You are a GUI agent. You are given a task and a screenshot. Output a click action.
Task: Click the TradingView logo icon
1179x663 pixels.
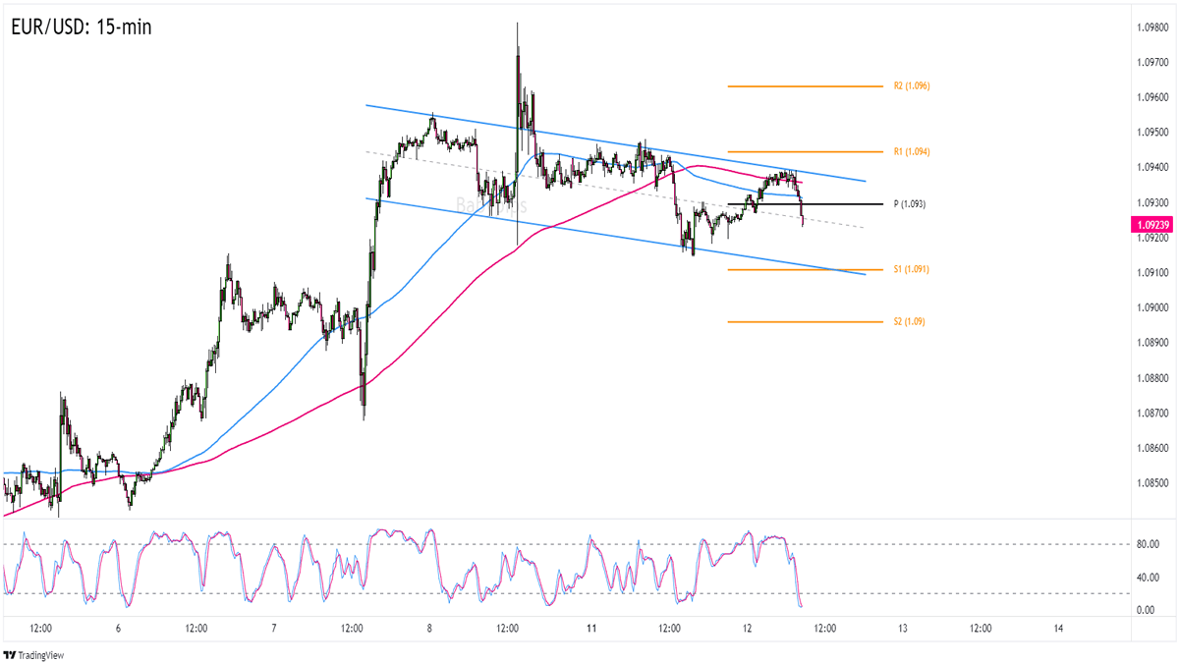pos(11,655)
